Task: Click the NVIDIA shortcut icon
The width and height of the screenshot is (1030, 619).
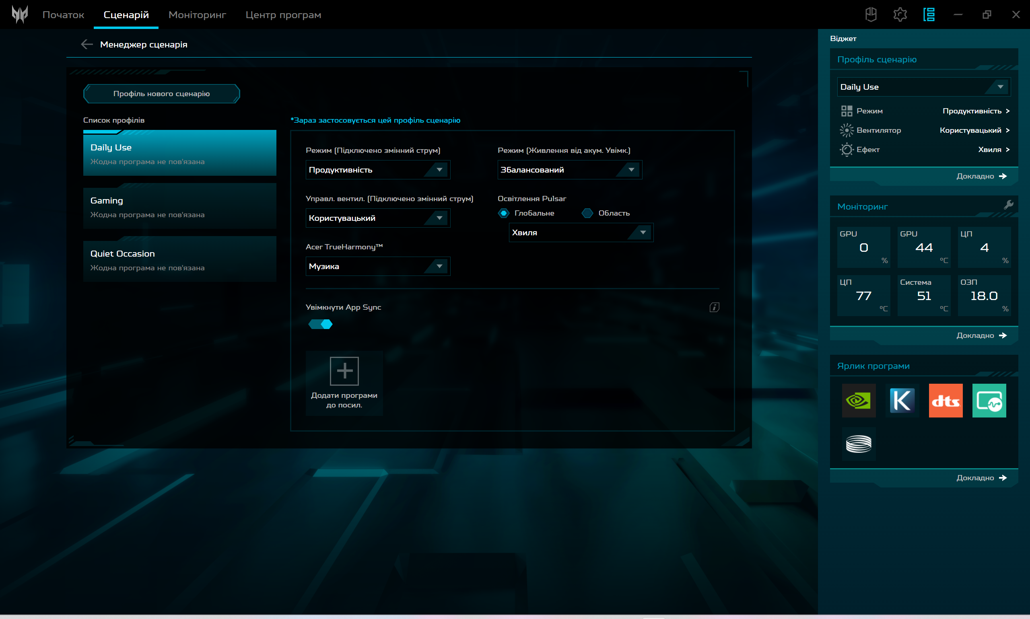Action: point(858,401)
